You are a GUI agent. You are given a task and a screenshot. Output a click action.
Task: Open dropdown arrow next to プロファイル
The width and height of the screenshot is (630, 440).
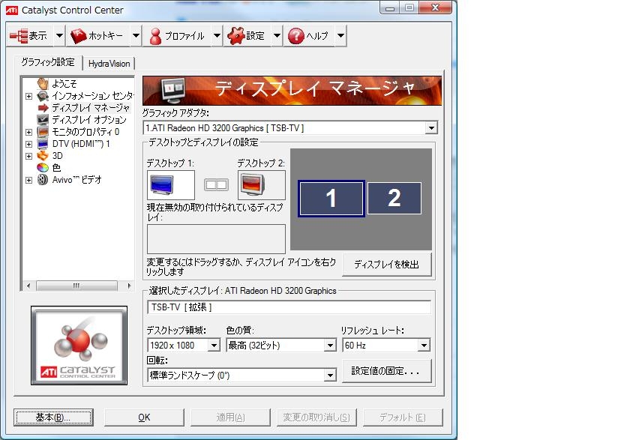tap(217, 36)
